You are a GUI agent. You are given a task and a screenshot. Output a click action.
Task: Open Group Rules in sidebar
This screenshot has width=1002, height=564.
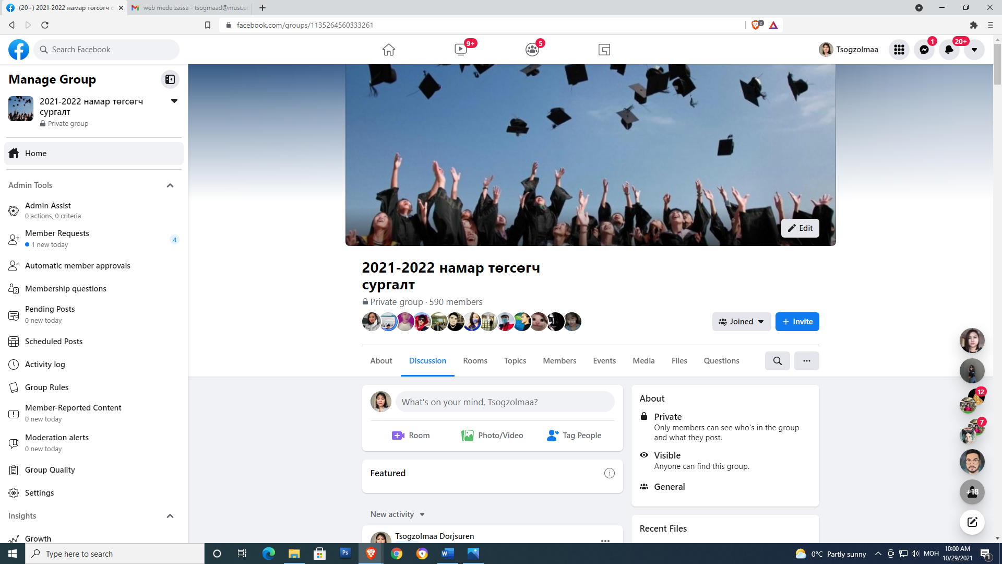point(94,387)
